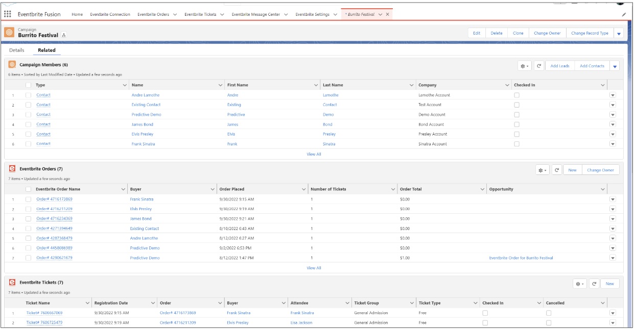
Task: Check the Checked In box for Andre Lamothe
Action: (516, 95)
